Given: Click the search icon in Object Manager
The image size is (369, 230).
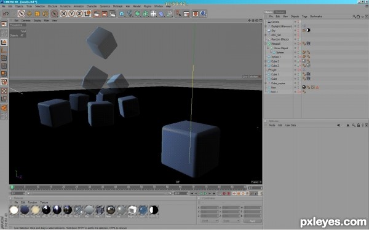Looking at the screenshot, I should [354, 17].
